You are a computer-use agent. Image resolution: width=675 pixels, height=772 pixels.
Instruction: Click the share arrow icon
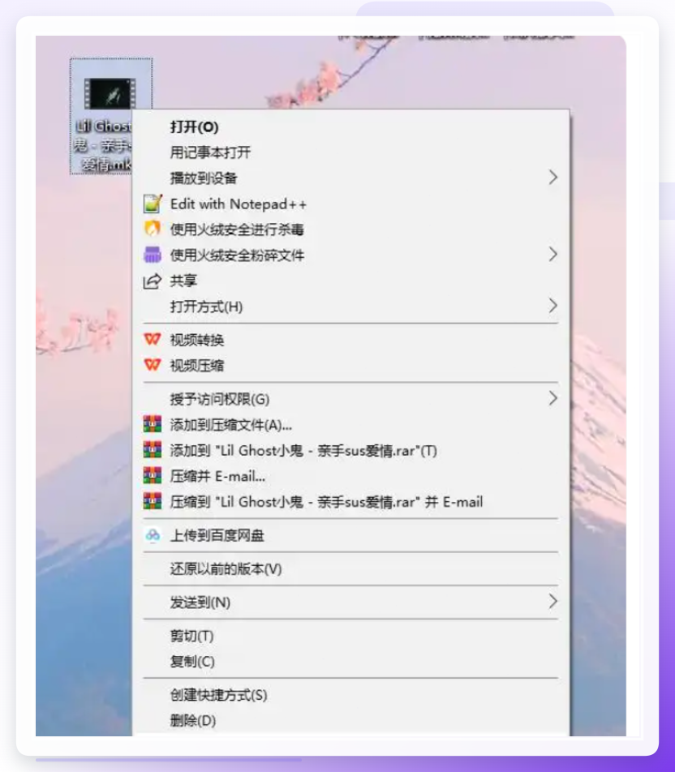tap(153, 281)
